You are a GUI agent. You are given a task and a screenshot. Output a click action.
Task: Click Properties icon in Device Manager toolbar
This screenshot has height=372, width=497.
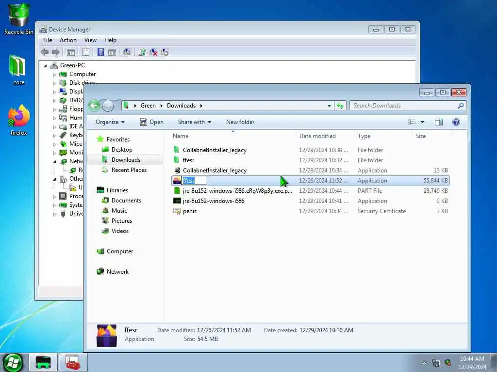[85, 52]
